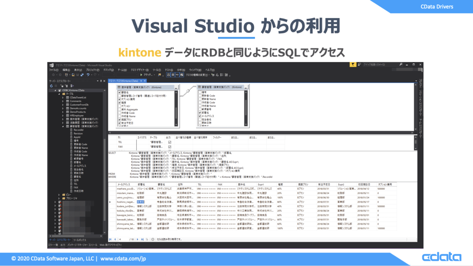Viewport: 473px width, 266px height.
Task: Expand the Comments table node
Action: coord(63,101)
